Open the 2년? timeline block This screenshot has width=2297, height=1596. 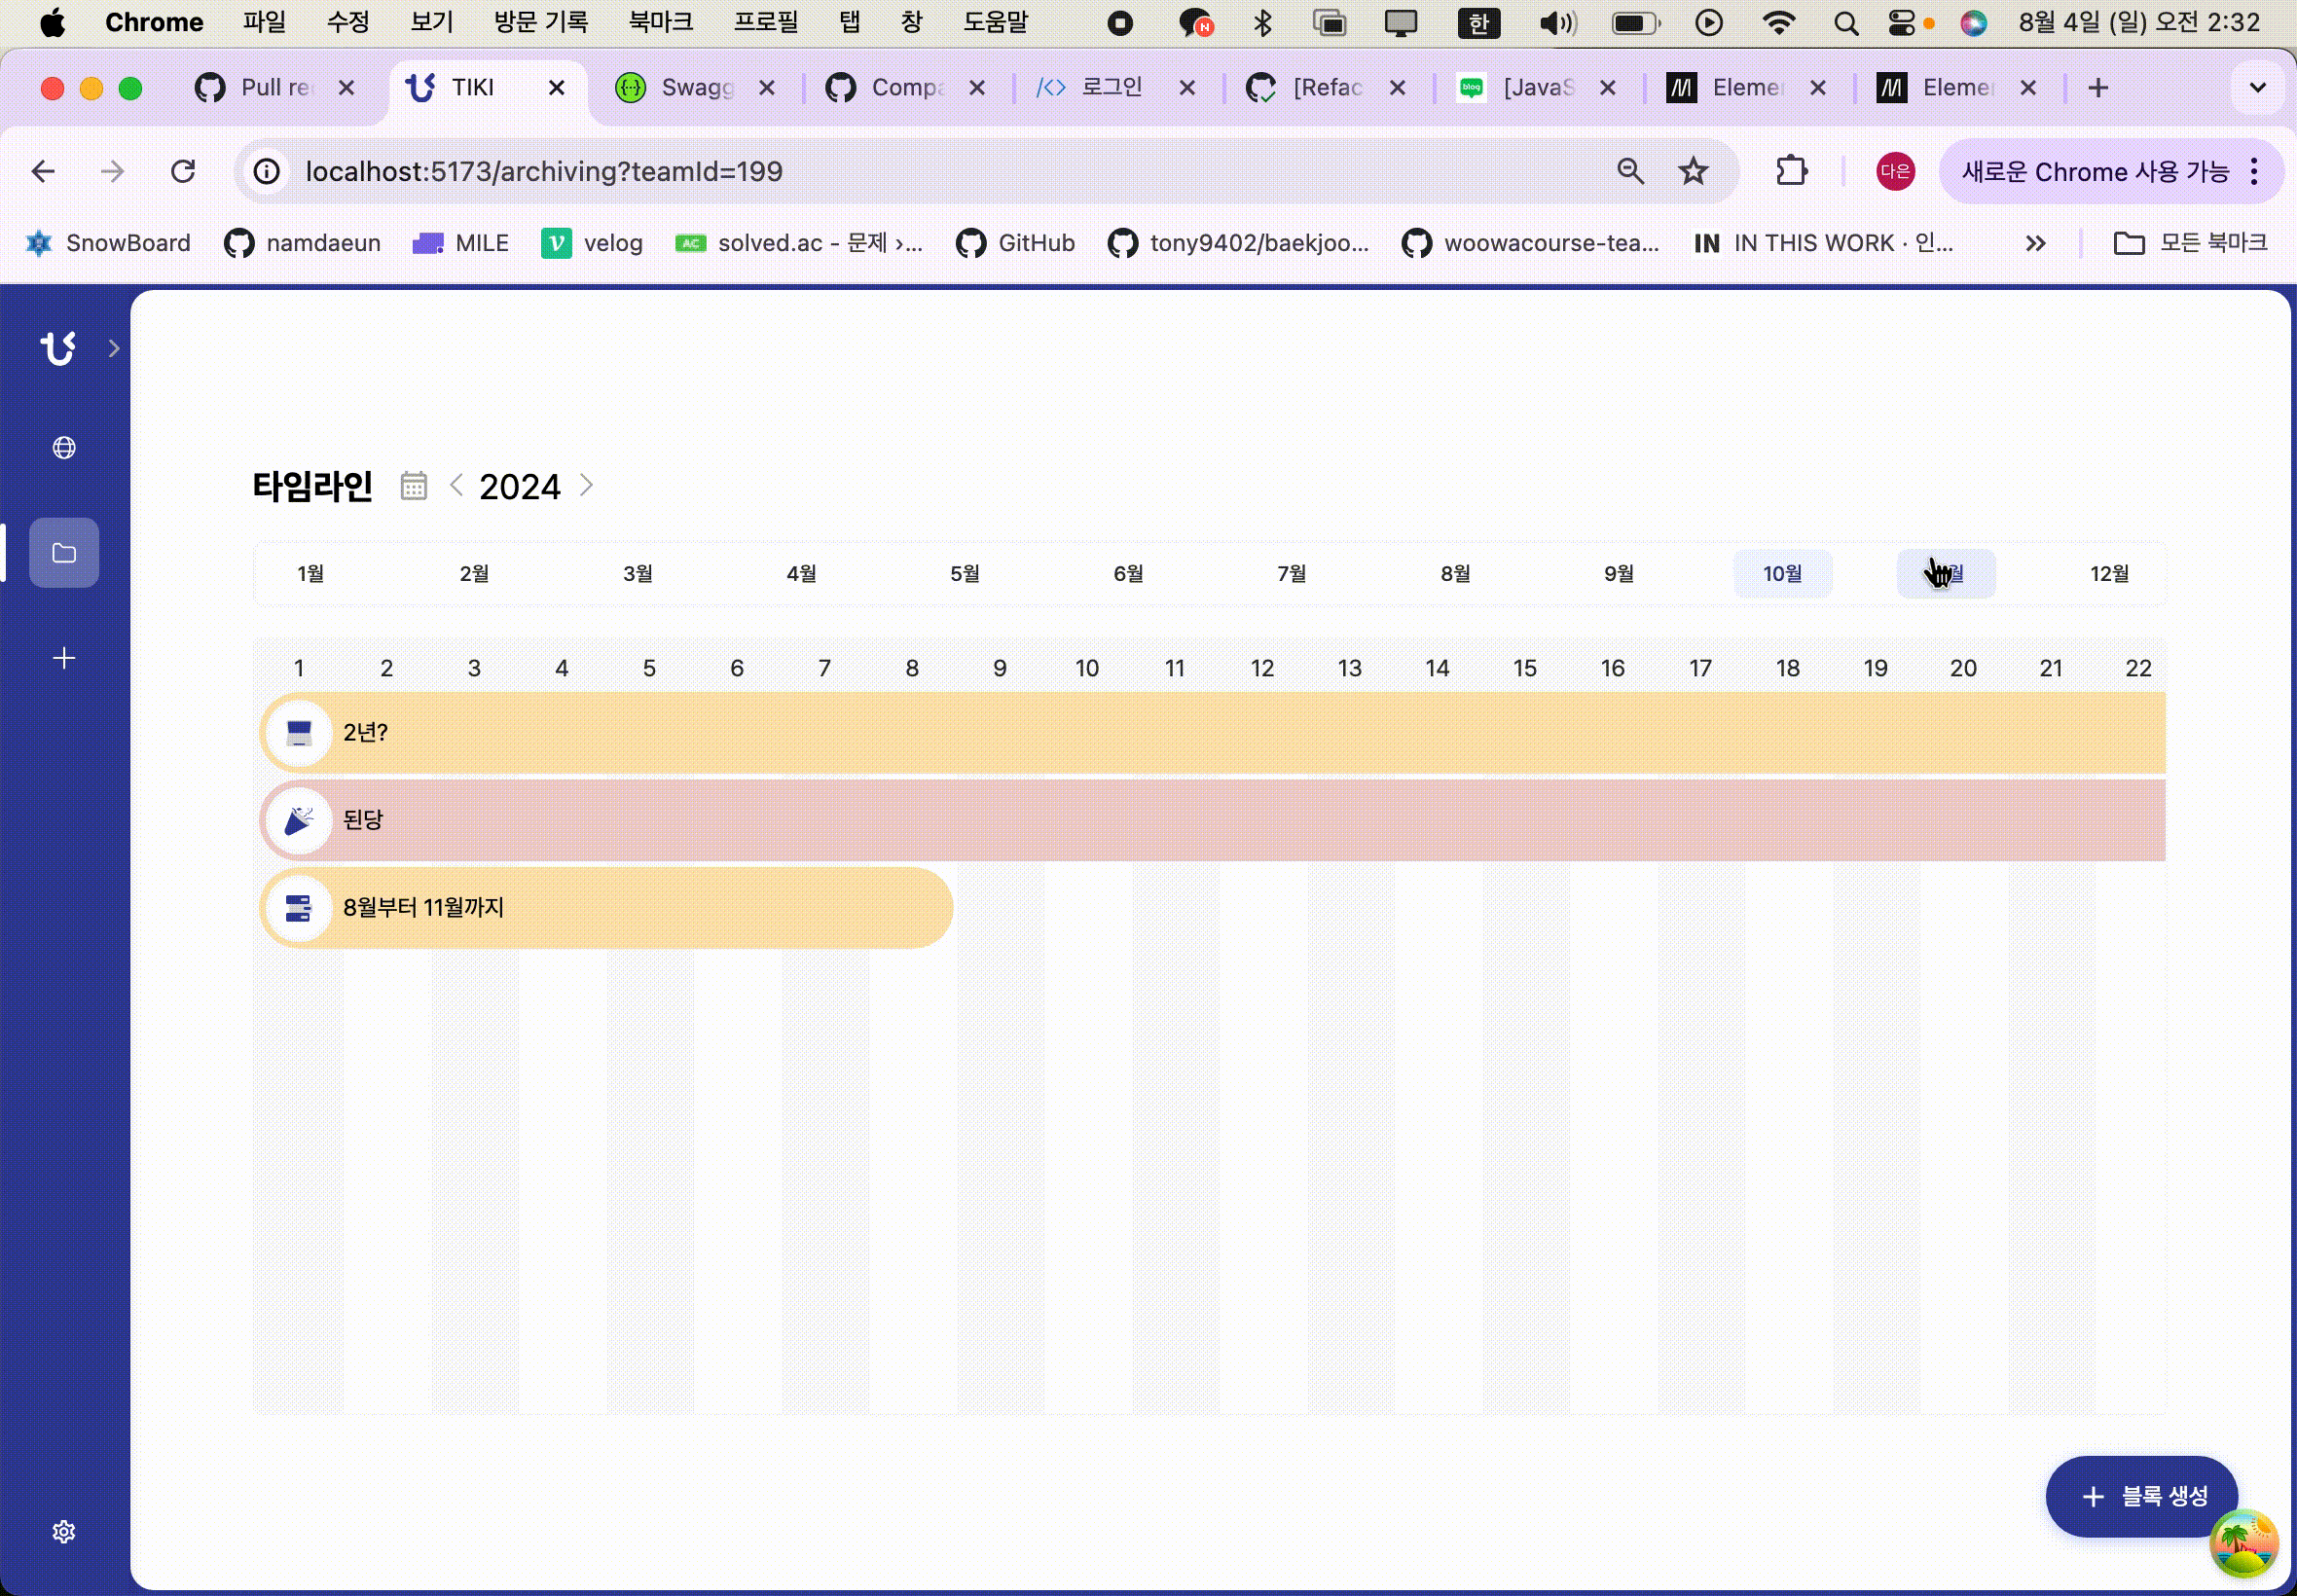click(1200, 733)
